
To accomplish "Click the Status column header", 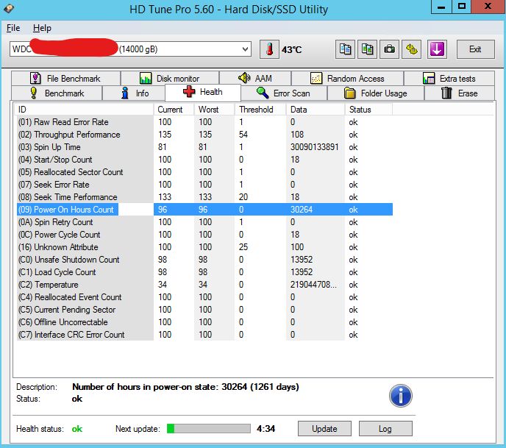I will coord(369,110).
